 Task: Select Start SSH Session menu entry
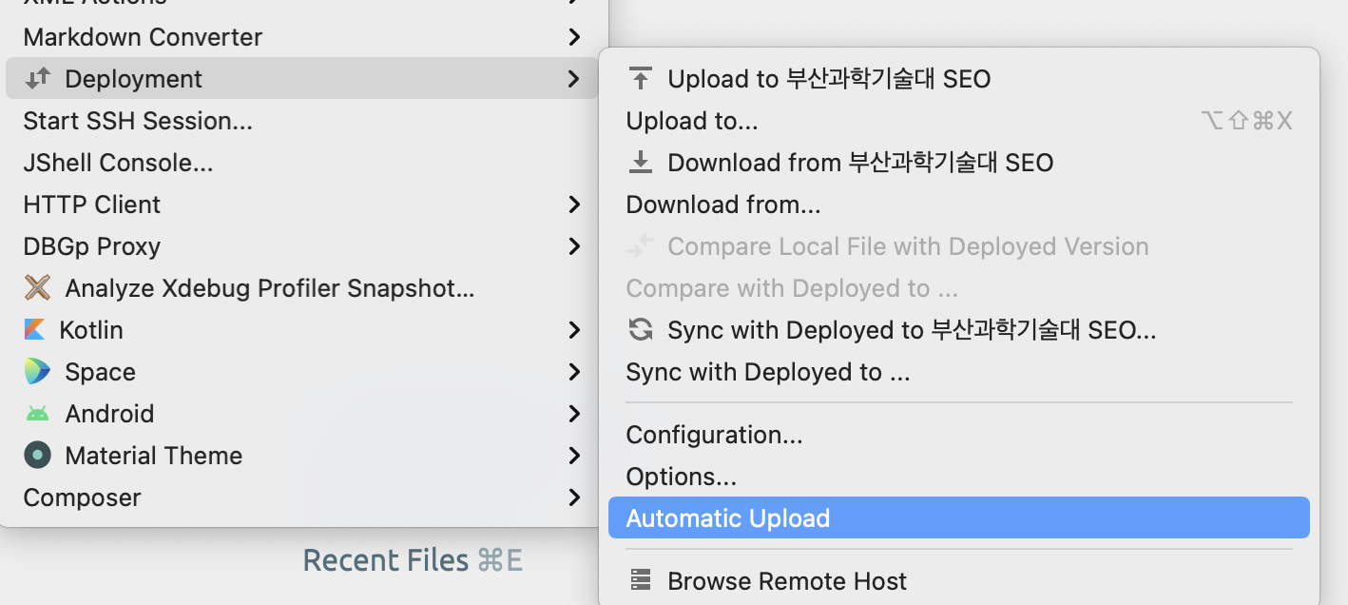302,121
